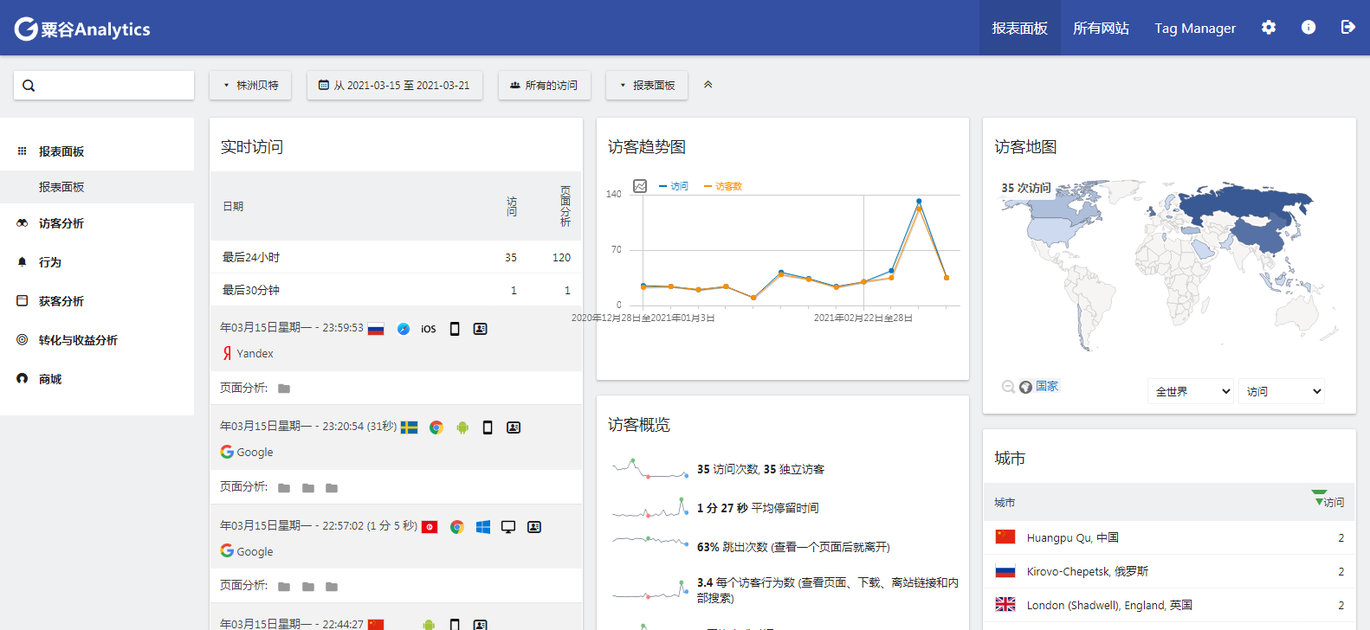Open visitor profile icon in 22:57:02 visit
Screen dimensions: 1370x630
[534, 527]
